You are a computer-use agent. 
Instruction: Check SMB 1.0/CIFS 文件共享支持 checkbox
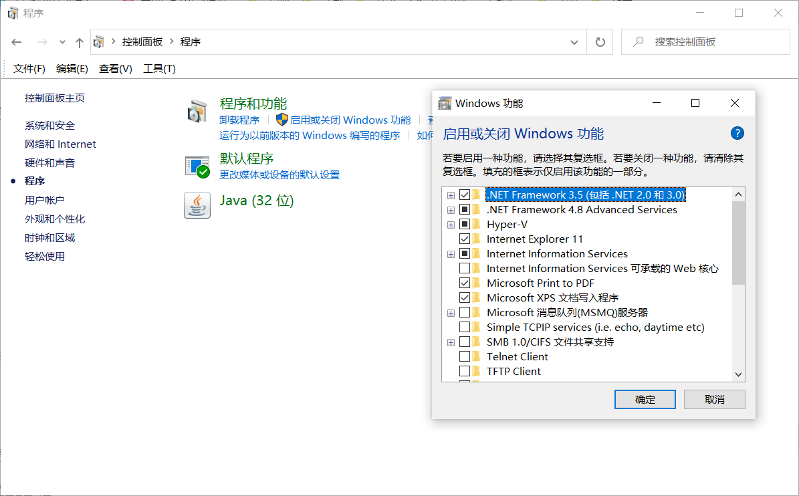[x=465, y=342]
